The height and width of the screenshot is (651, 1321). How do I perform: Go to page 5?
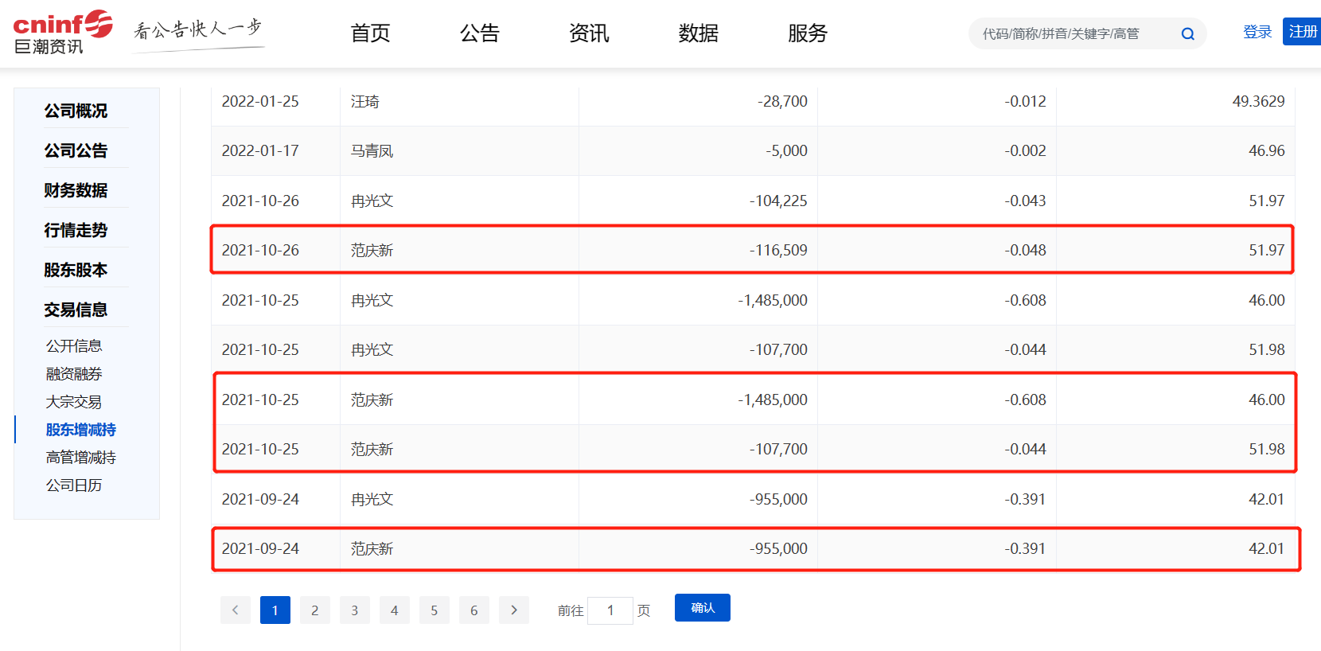[x=434, y=610]
